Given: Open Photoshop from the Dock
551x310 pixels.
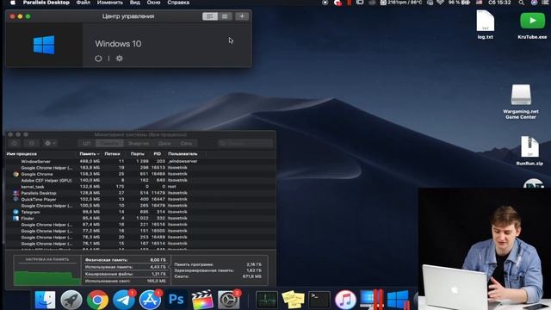Looking at the screenshot, I should tap(176, 300).
